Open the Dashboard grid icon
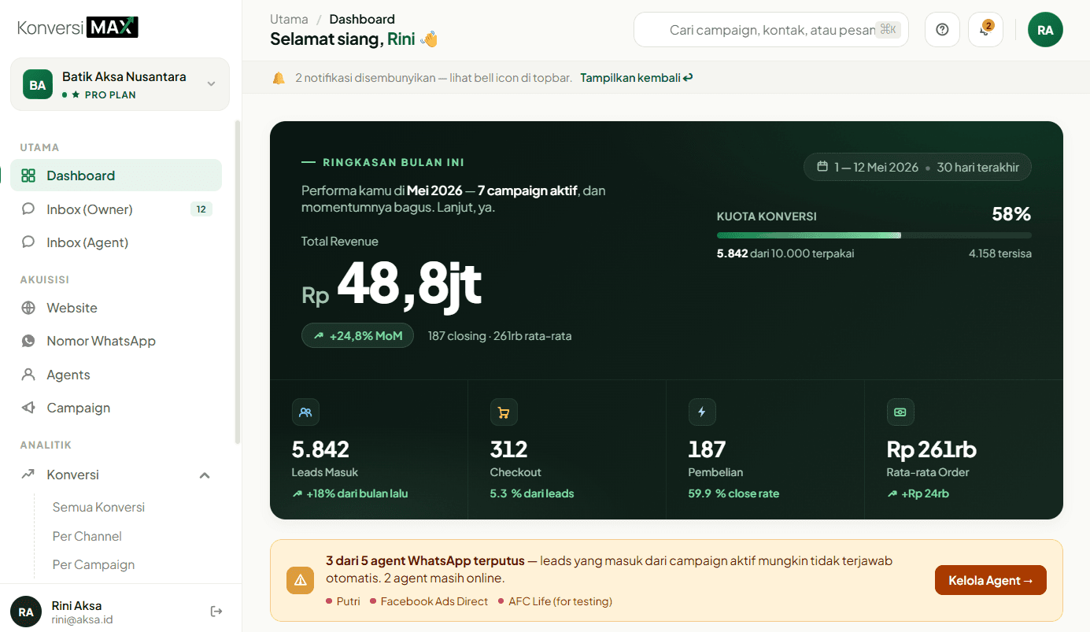Viewport: 1090px width, 632px height. tap(28, 176)
